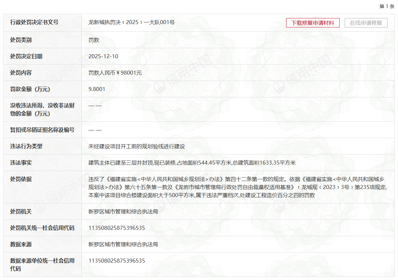
Task: Select the penalty decision date 2025-12-10
Action: [x=103, y=56]
